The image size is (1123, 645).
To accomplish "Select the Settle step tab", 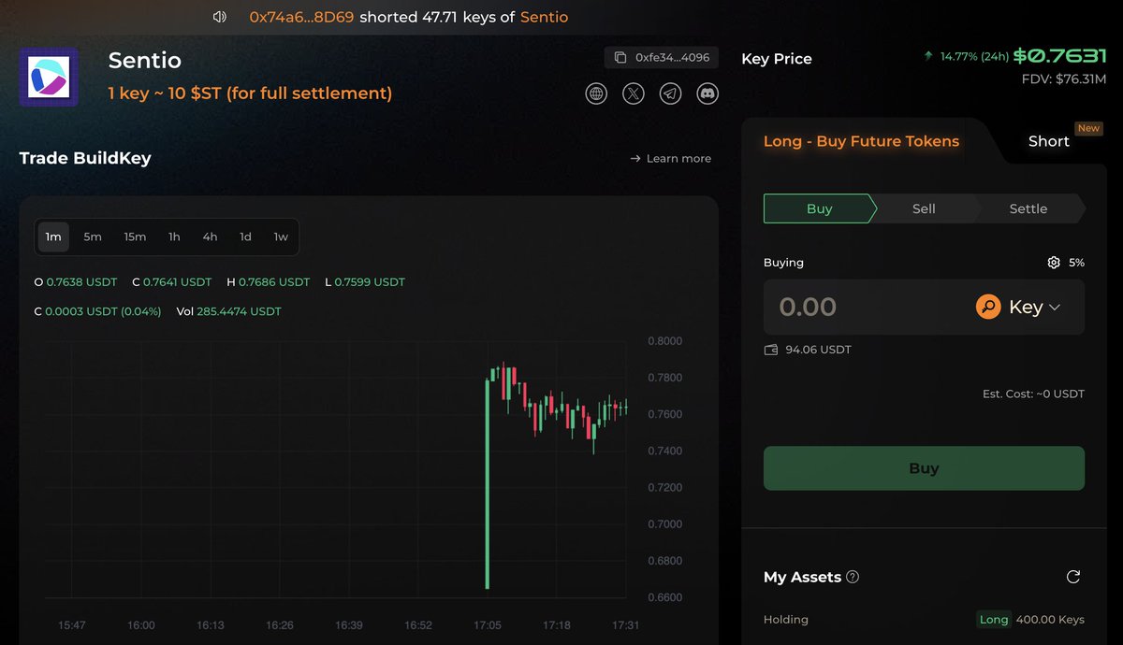I will tap(1028, 208).
